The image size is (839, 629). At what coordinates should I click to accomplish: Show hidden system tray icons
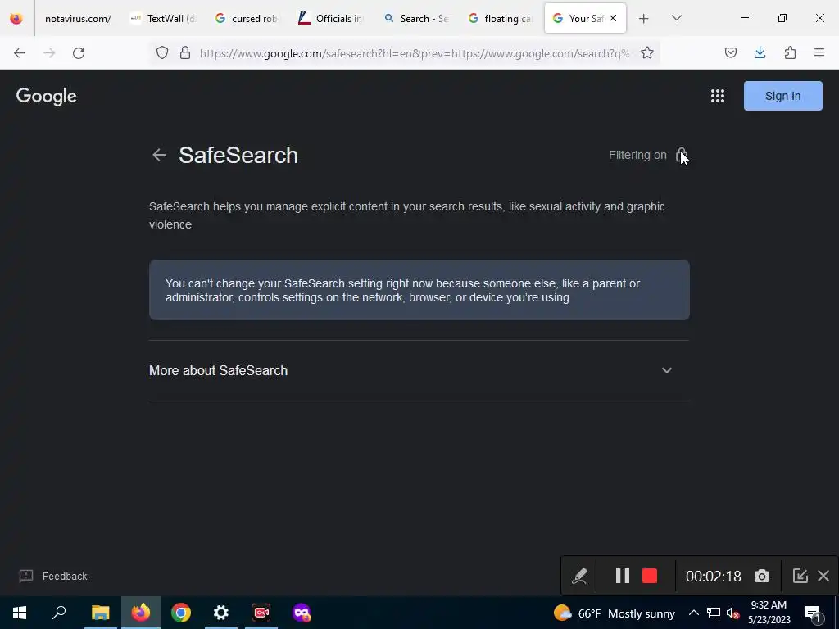coord(693,613)
